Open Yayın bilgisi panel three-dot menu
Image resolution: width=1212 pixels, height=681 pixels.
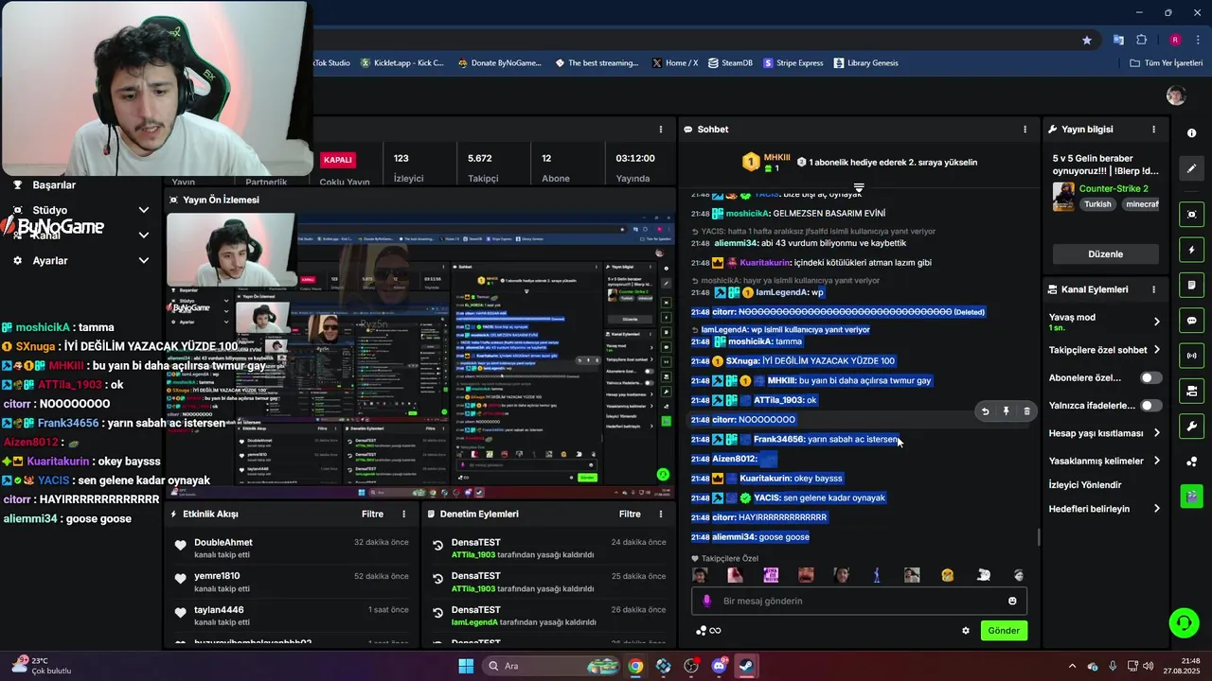point(1153,130)
